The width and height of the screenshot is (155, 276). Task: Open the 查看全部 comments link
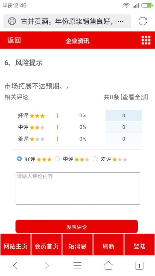click(x=134, y=97)
